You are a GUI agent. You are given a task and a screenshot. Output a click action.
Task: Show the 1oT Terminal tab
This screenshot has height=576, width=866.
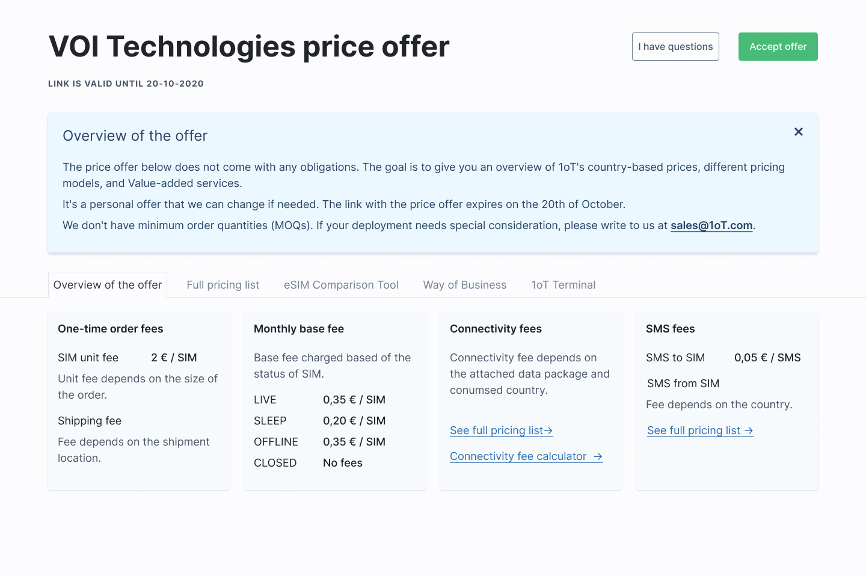point(563,285)
